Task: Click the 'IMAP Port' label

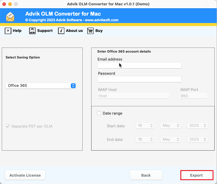Action: tap(189, 89)
